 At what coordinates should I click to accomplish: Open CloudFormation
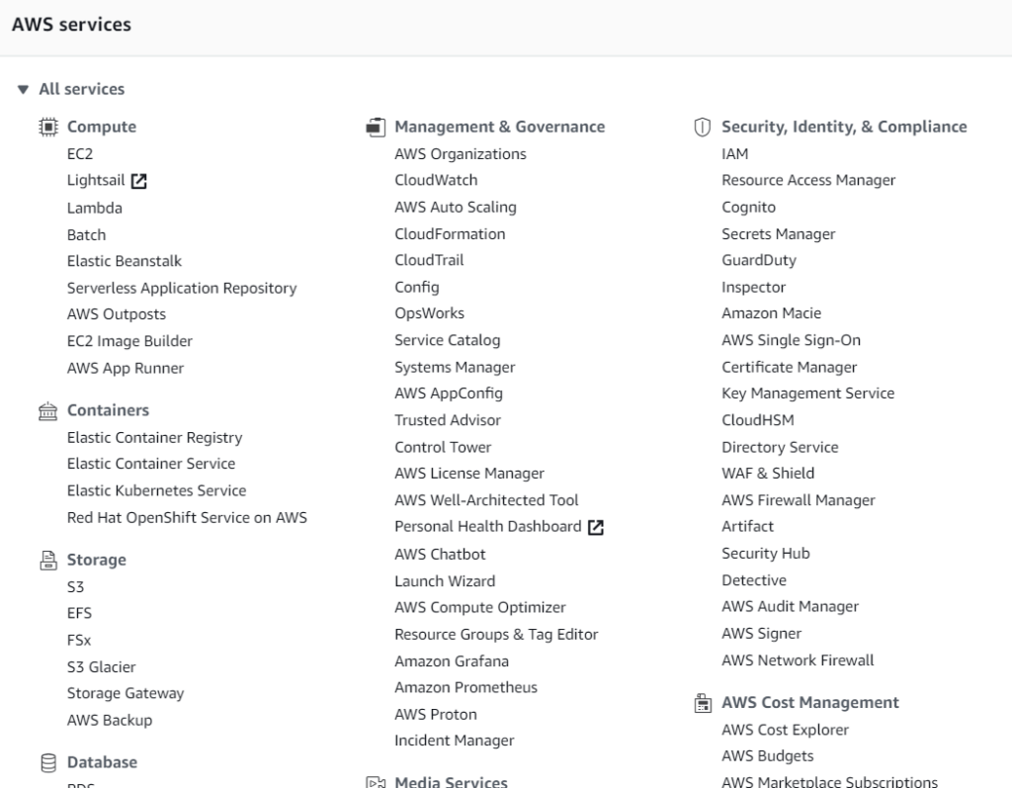(450, 234)
